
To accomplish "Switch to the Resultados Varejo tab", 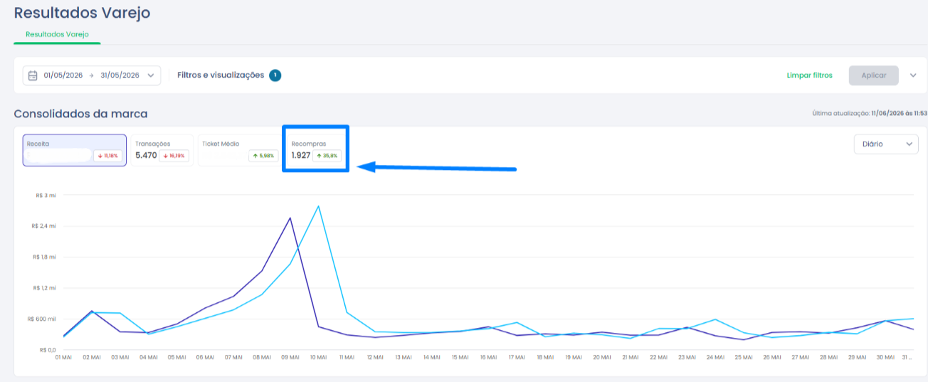I will pos(57,34).
